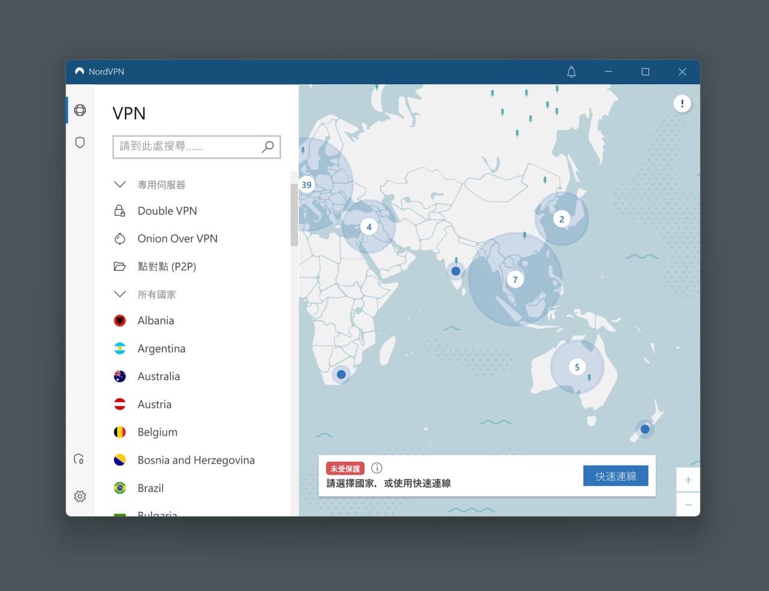Open the shield statistics icon in sidebar
This screenshot has height=591, width=769.
(79, 459)
